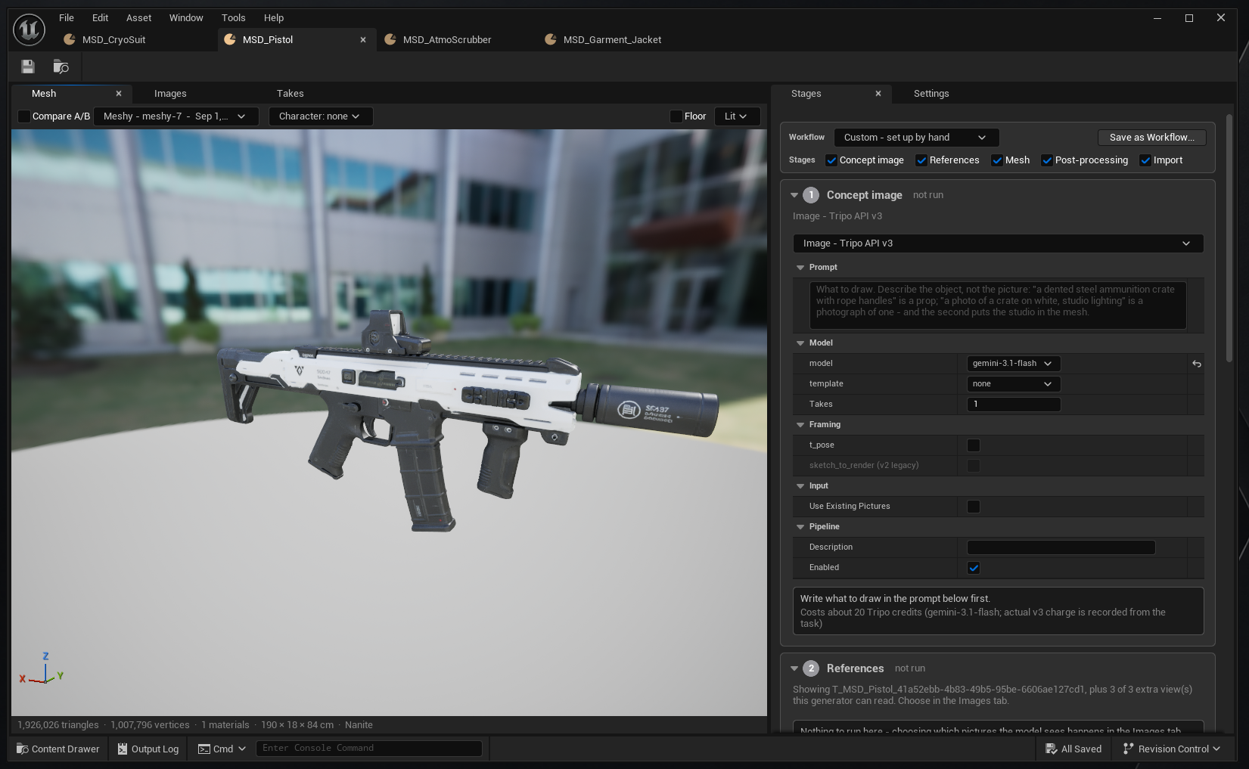The height and width of the screenshot is (769, 1249).
Task: Open the Help menu
Action: pos(274,17)
